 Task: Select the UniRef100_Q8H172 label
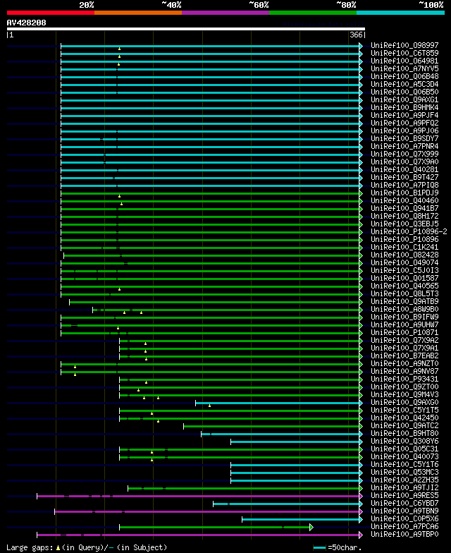404,216
